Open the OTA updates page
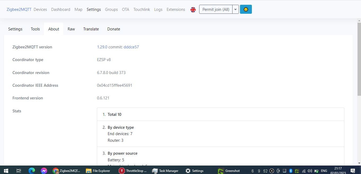 point(125,9)
